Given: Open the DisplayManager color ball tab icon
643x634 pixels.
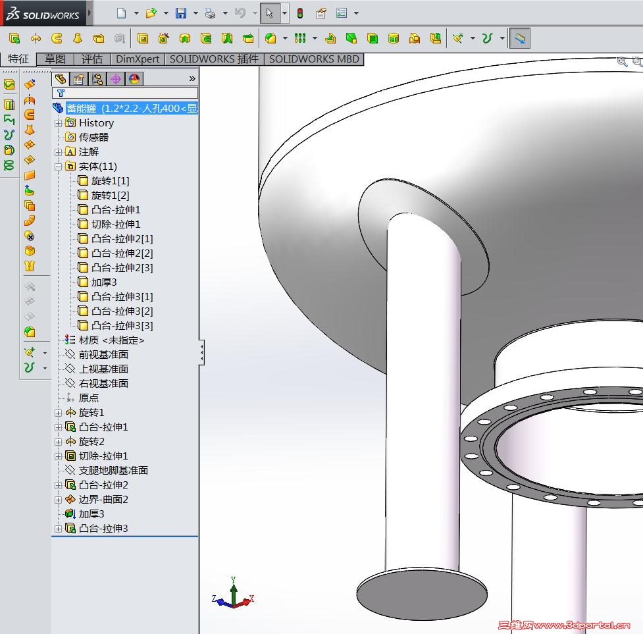Looking at the screenshot, I should 134,79.
